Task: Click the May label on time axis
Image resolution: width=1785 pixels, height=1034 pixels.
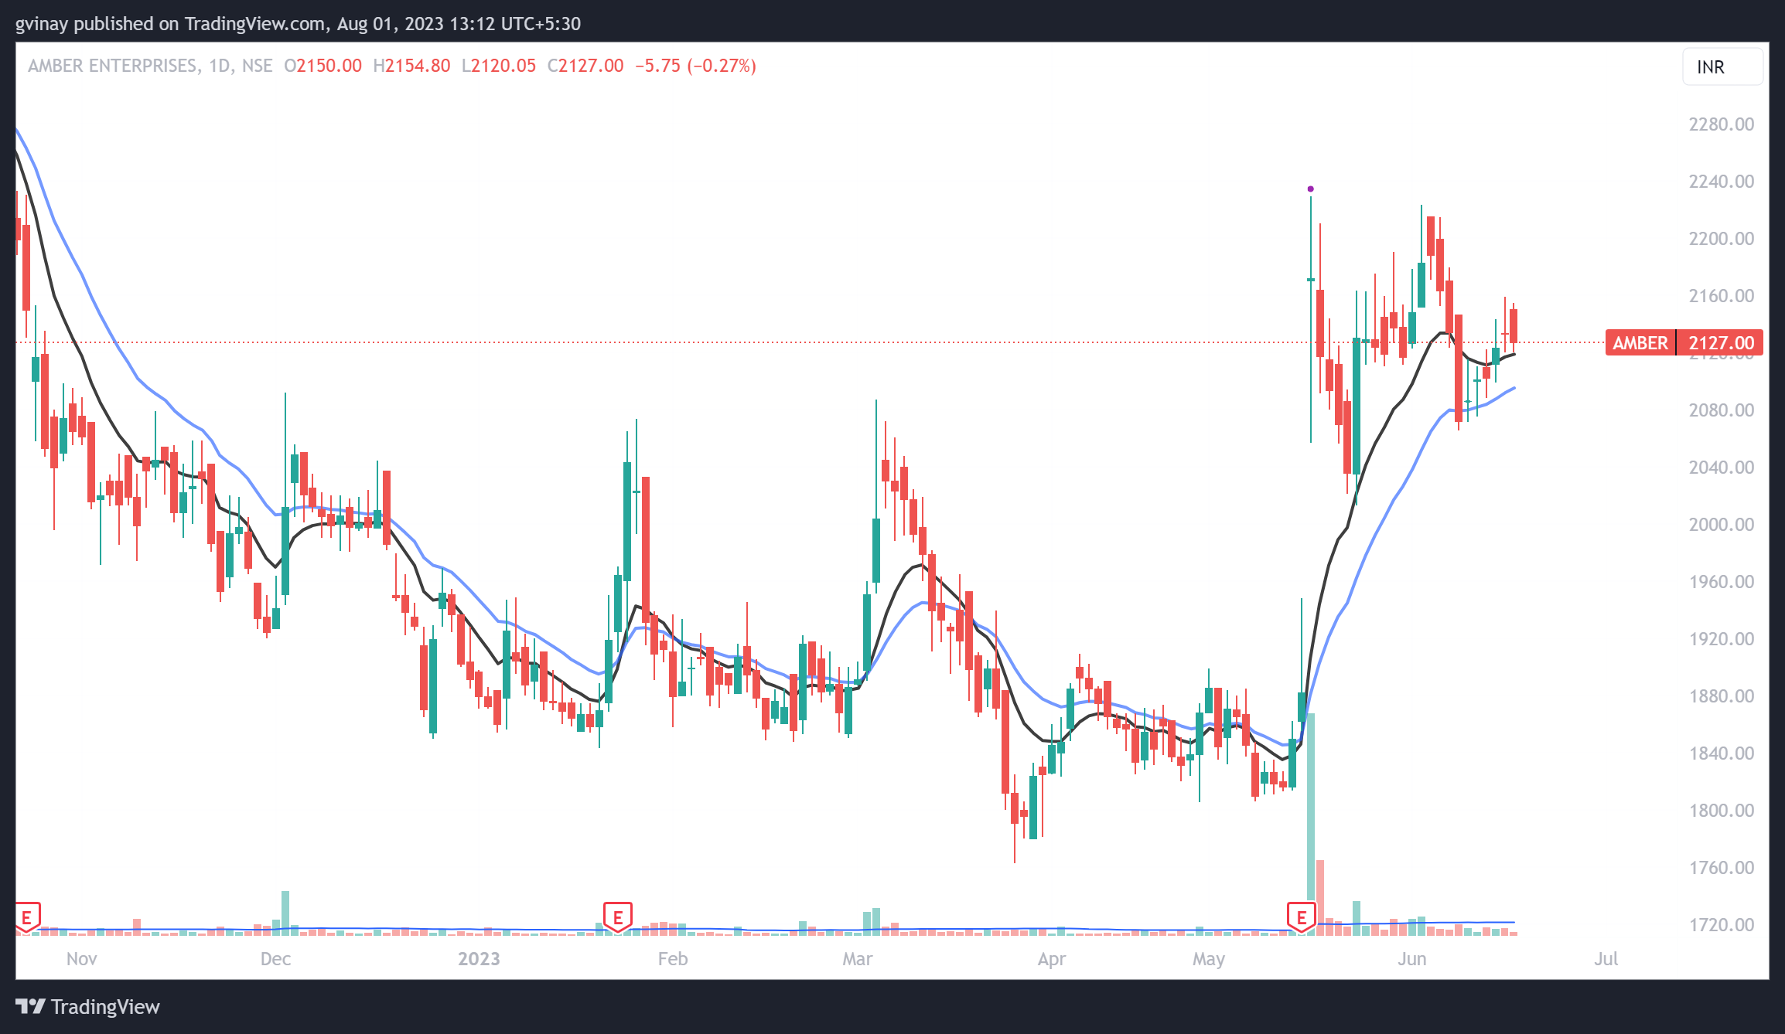Action: (x=1208, y=959)
